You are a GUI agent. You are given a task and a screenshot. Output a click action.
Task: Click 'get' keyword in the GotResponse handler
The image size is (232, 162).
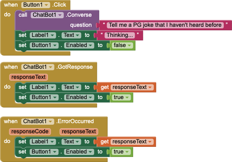(x=105, y=87)
